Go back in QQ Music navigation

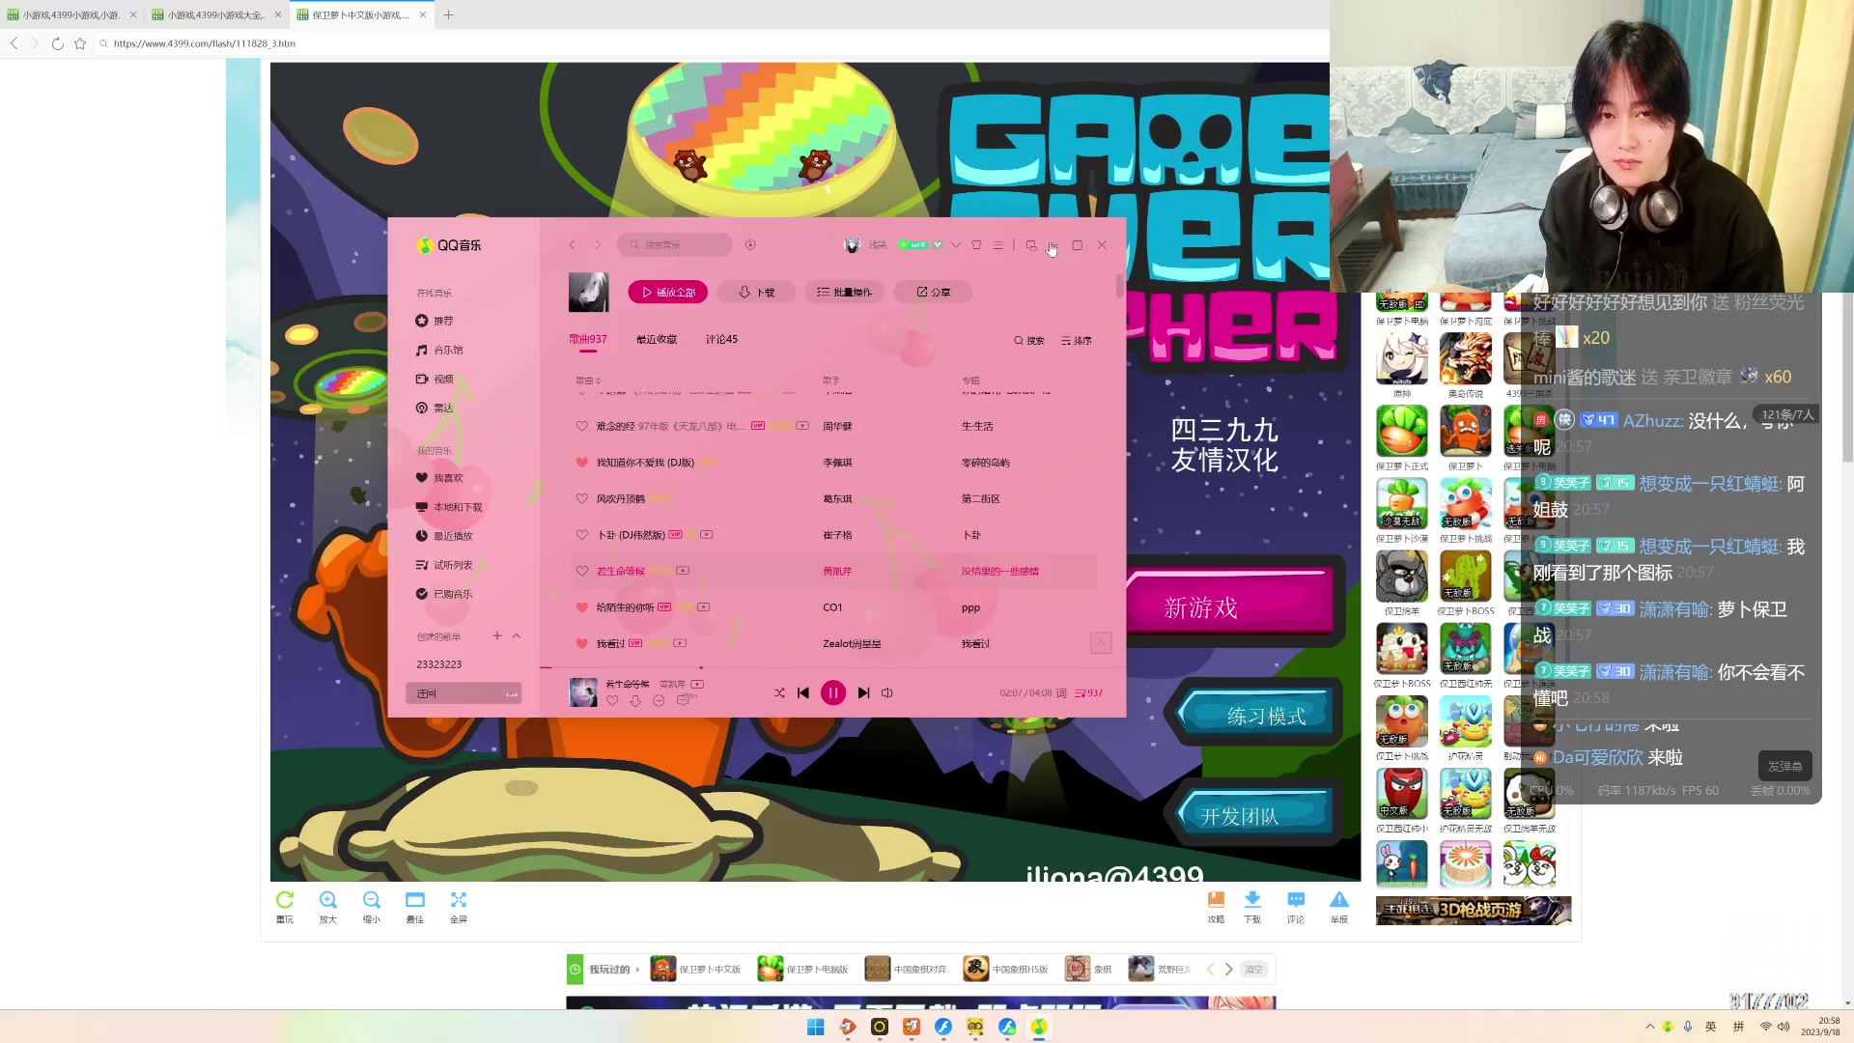click(573, 245)
